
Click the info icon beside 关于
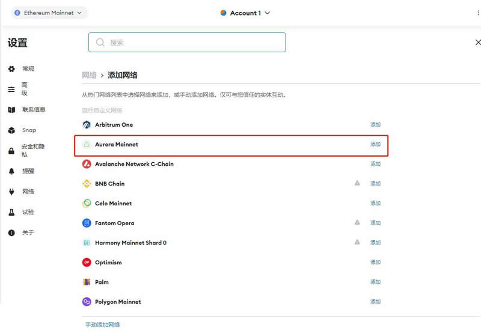[11, 233]
